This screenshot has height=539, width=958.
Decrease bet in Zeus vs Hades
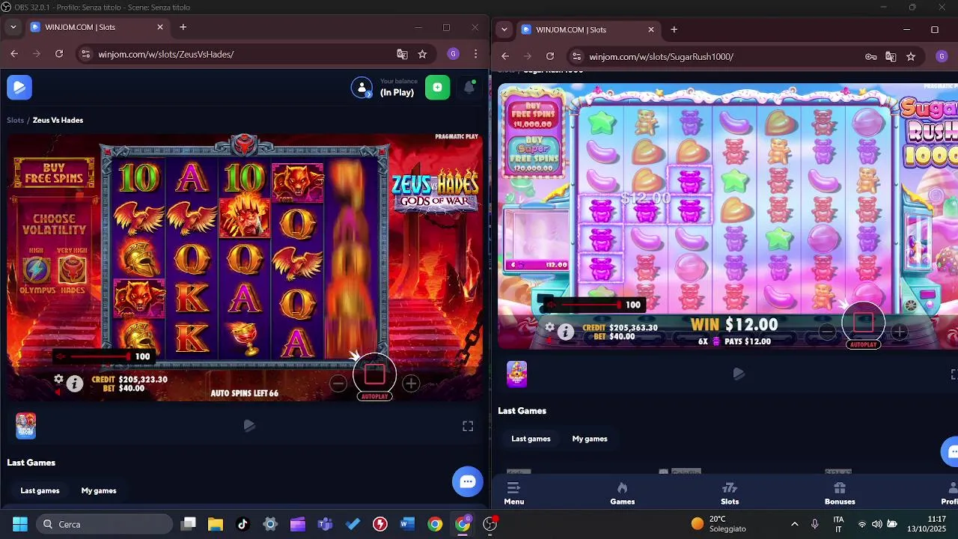tap(338, 383)
